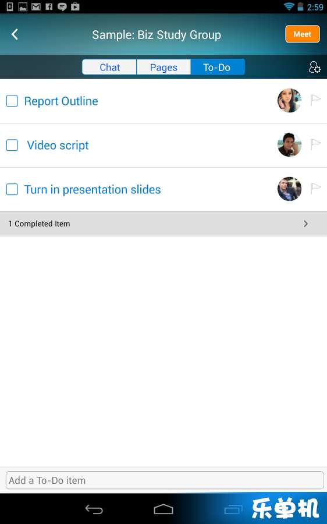The image size is (327, 524).
Task: Expand the 1 Completed Item row
Action: 163,224
